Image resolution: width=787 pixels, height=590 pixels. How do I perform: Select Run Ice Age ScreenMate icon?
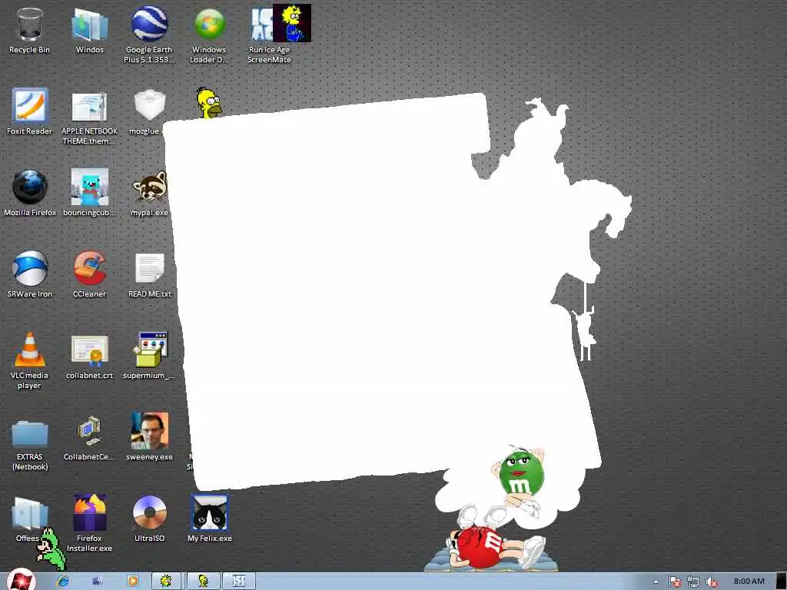click(261, 24)
